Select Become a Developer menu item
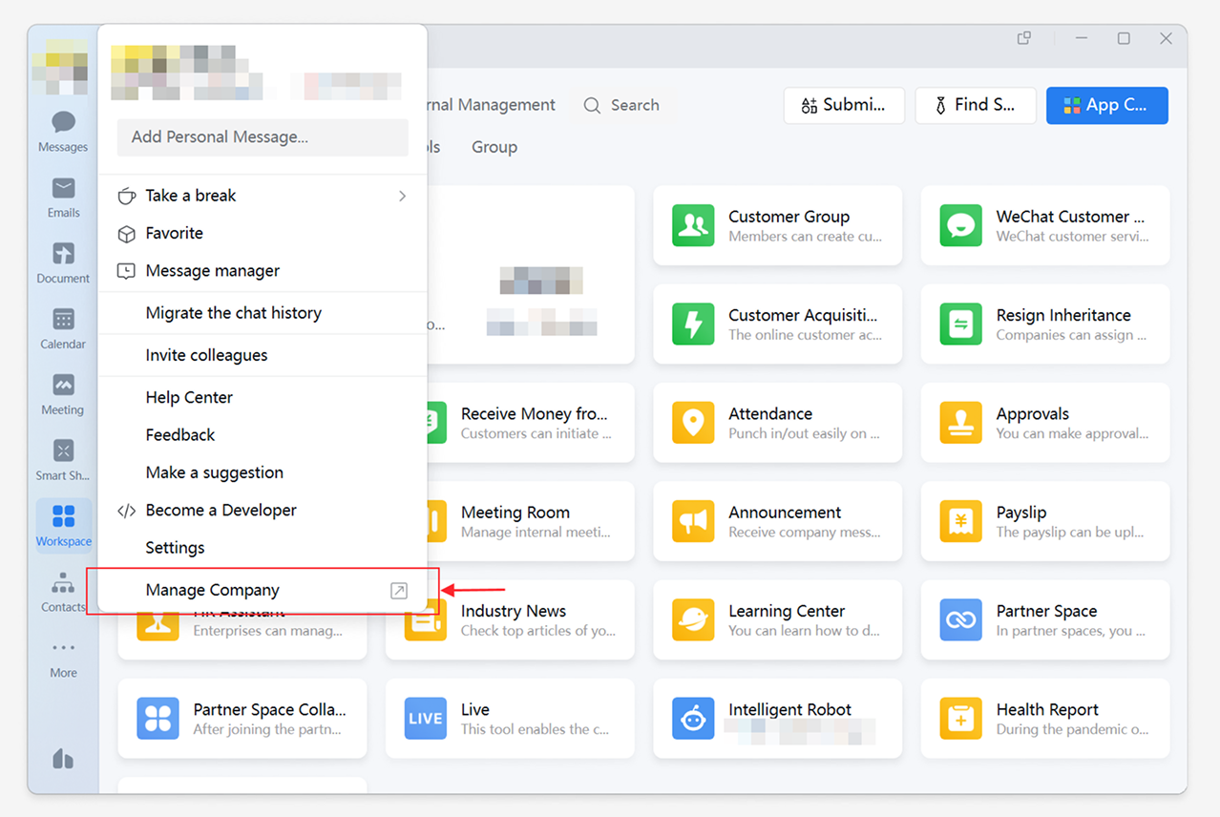This screenshot has width=1220, height=817. 263,510
